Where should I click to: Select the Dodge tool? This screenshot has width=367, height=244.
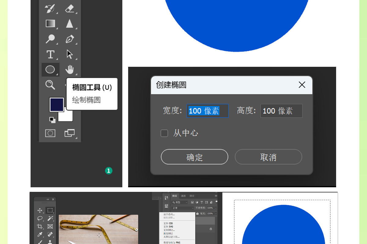tap(50, 39)
